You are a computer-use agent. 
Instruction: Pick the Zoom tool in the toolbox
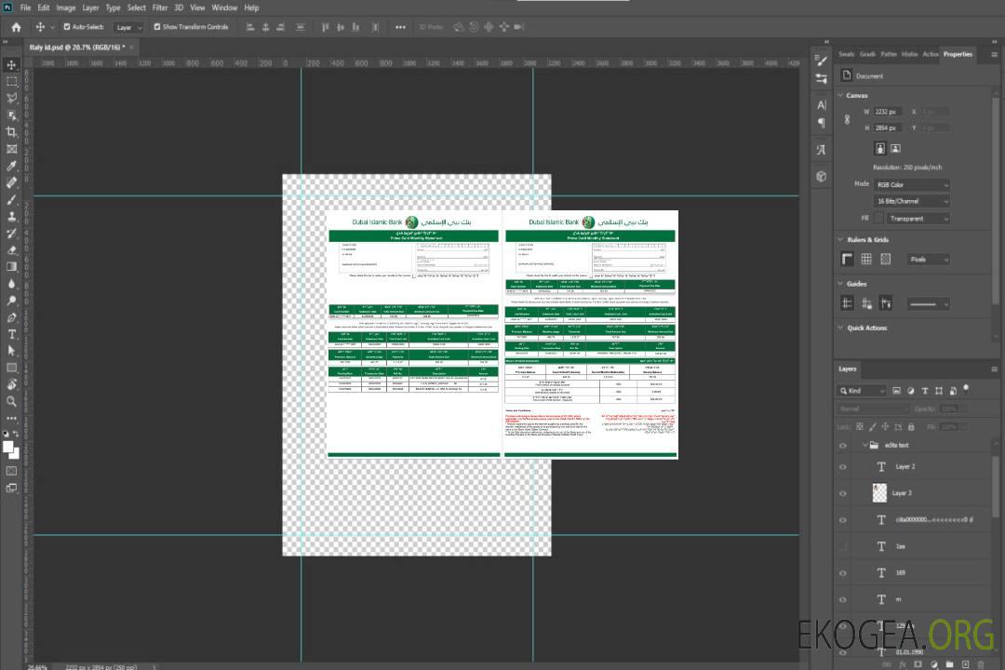tap(12, 401)
